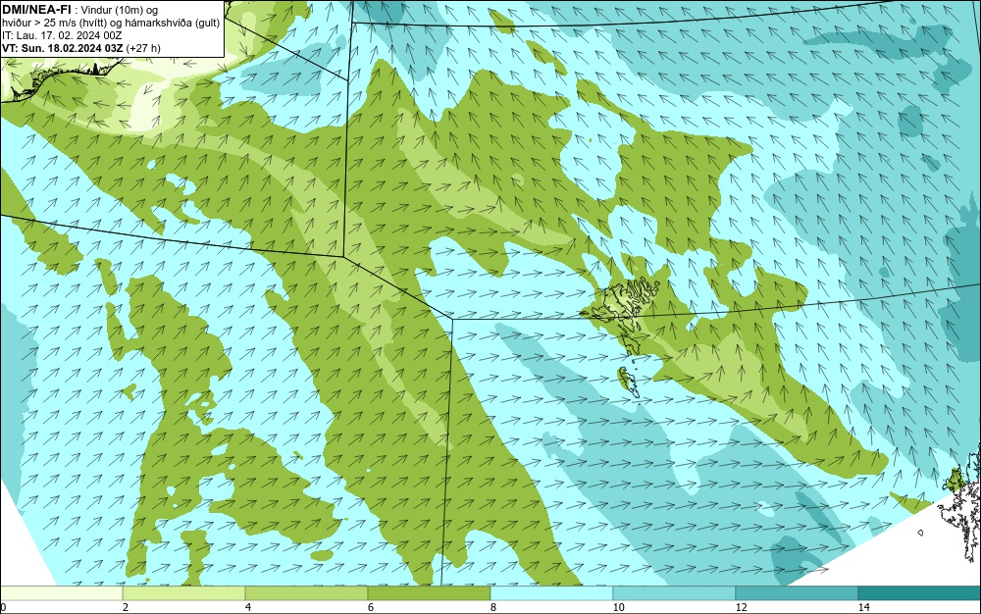Click the 8–10 m/s pale cyan legend swatch
This screenshot has width=981, height=614.
point(551,592)
